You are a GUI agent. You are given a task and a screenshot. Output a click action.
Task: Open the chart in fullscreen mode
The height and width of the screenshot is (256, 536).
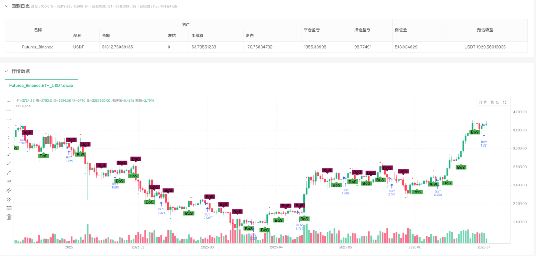tap(504, 102)
